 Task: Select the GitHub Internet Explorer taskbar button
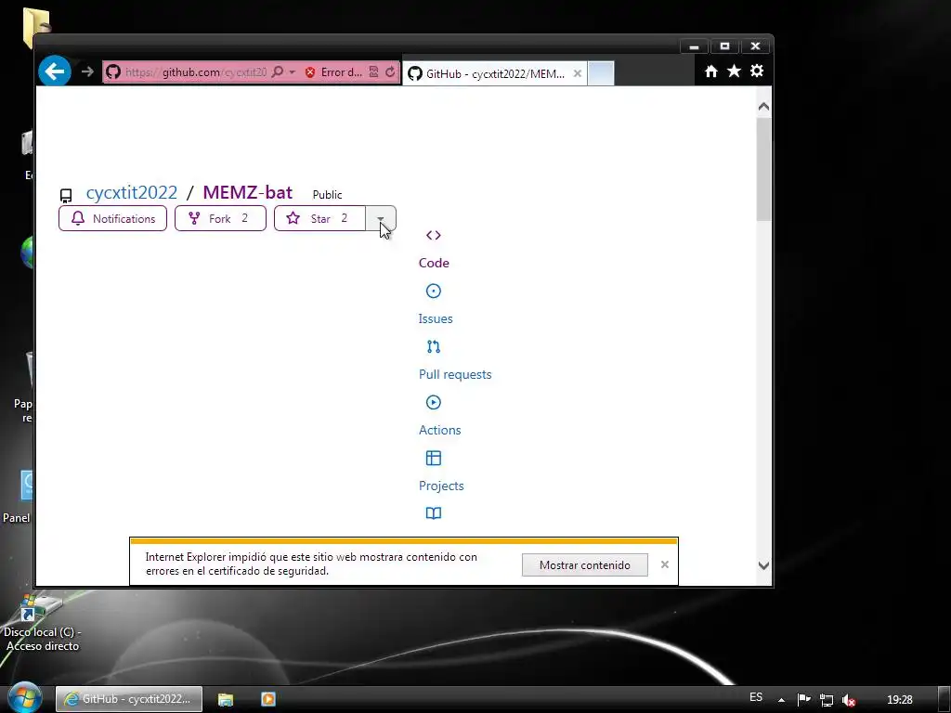coord(129,699)
